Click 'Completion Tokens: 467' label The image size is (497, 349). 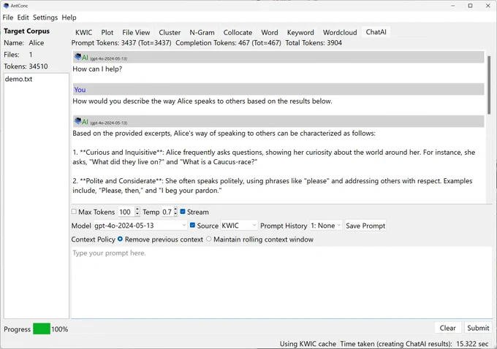228,43
